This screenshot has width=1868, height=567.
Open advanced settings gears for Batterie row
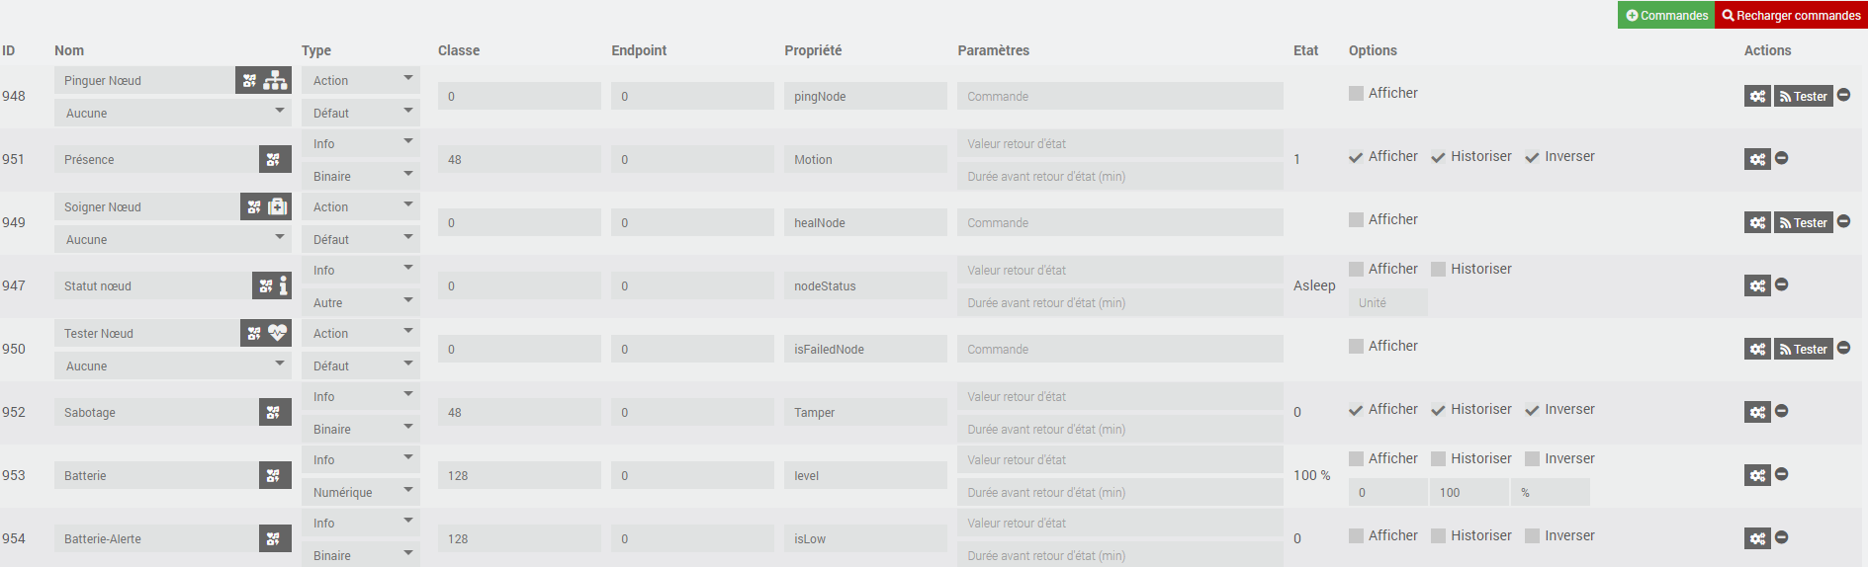tap(1757, 475)
